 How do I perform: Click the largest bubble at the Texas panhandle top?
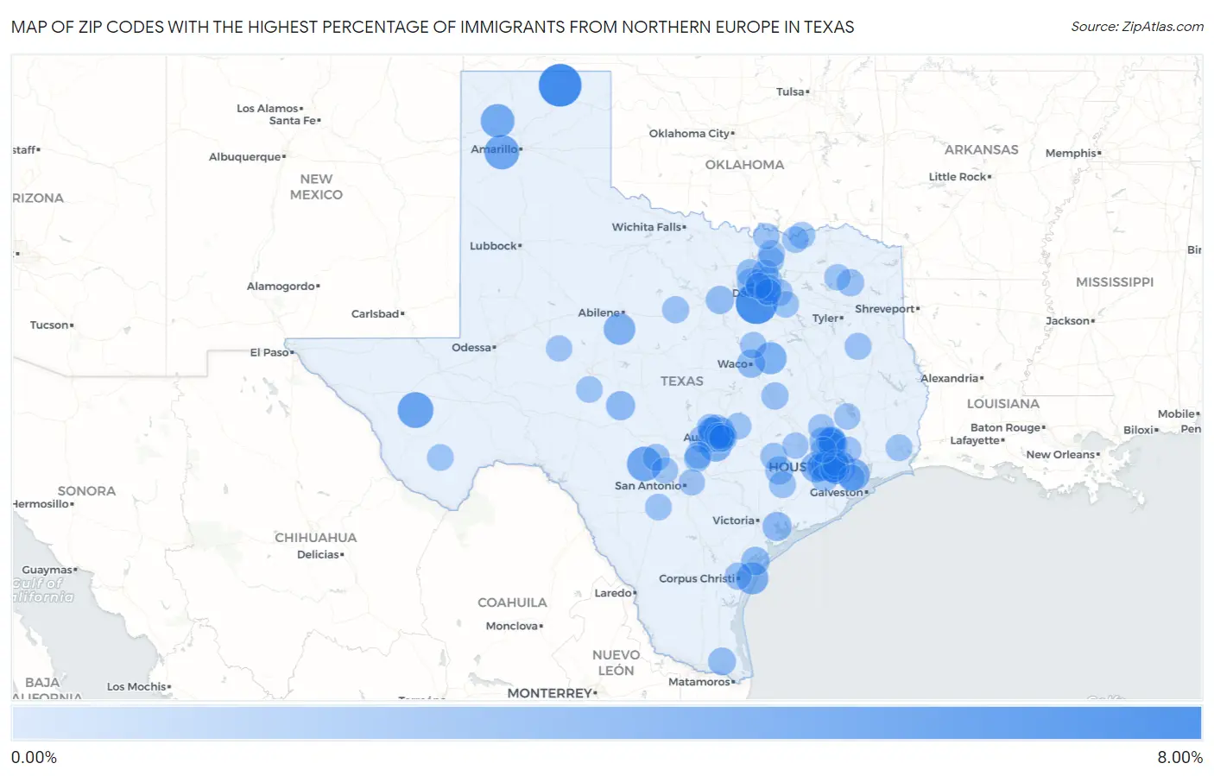coord(560,85)
